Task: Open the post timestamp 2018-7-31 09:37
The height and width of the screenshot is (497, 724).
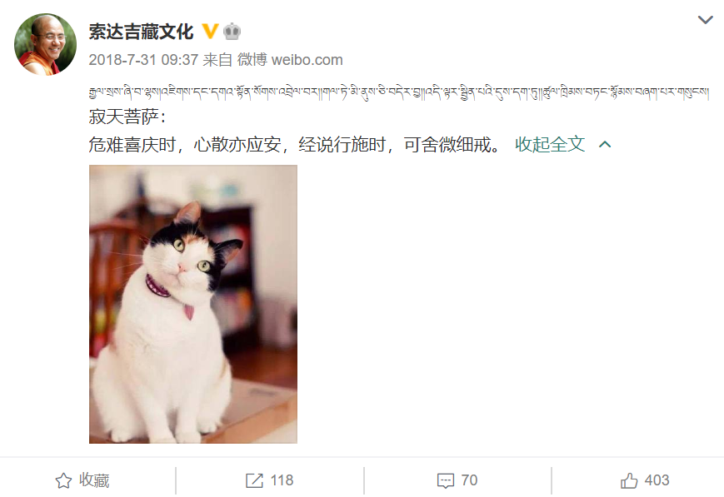Action: [143, 60]
